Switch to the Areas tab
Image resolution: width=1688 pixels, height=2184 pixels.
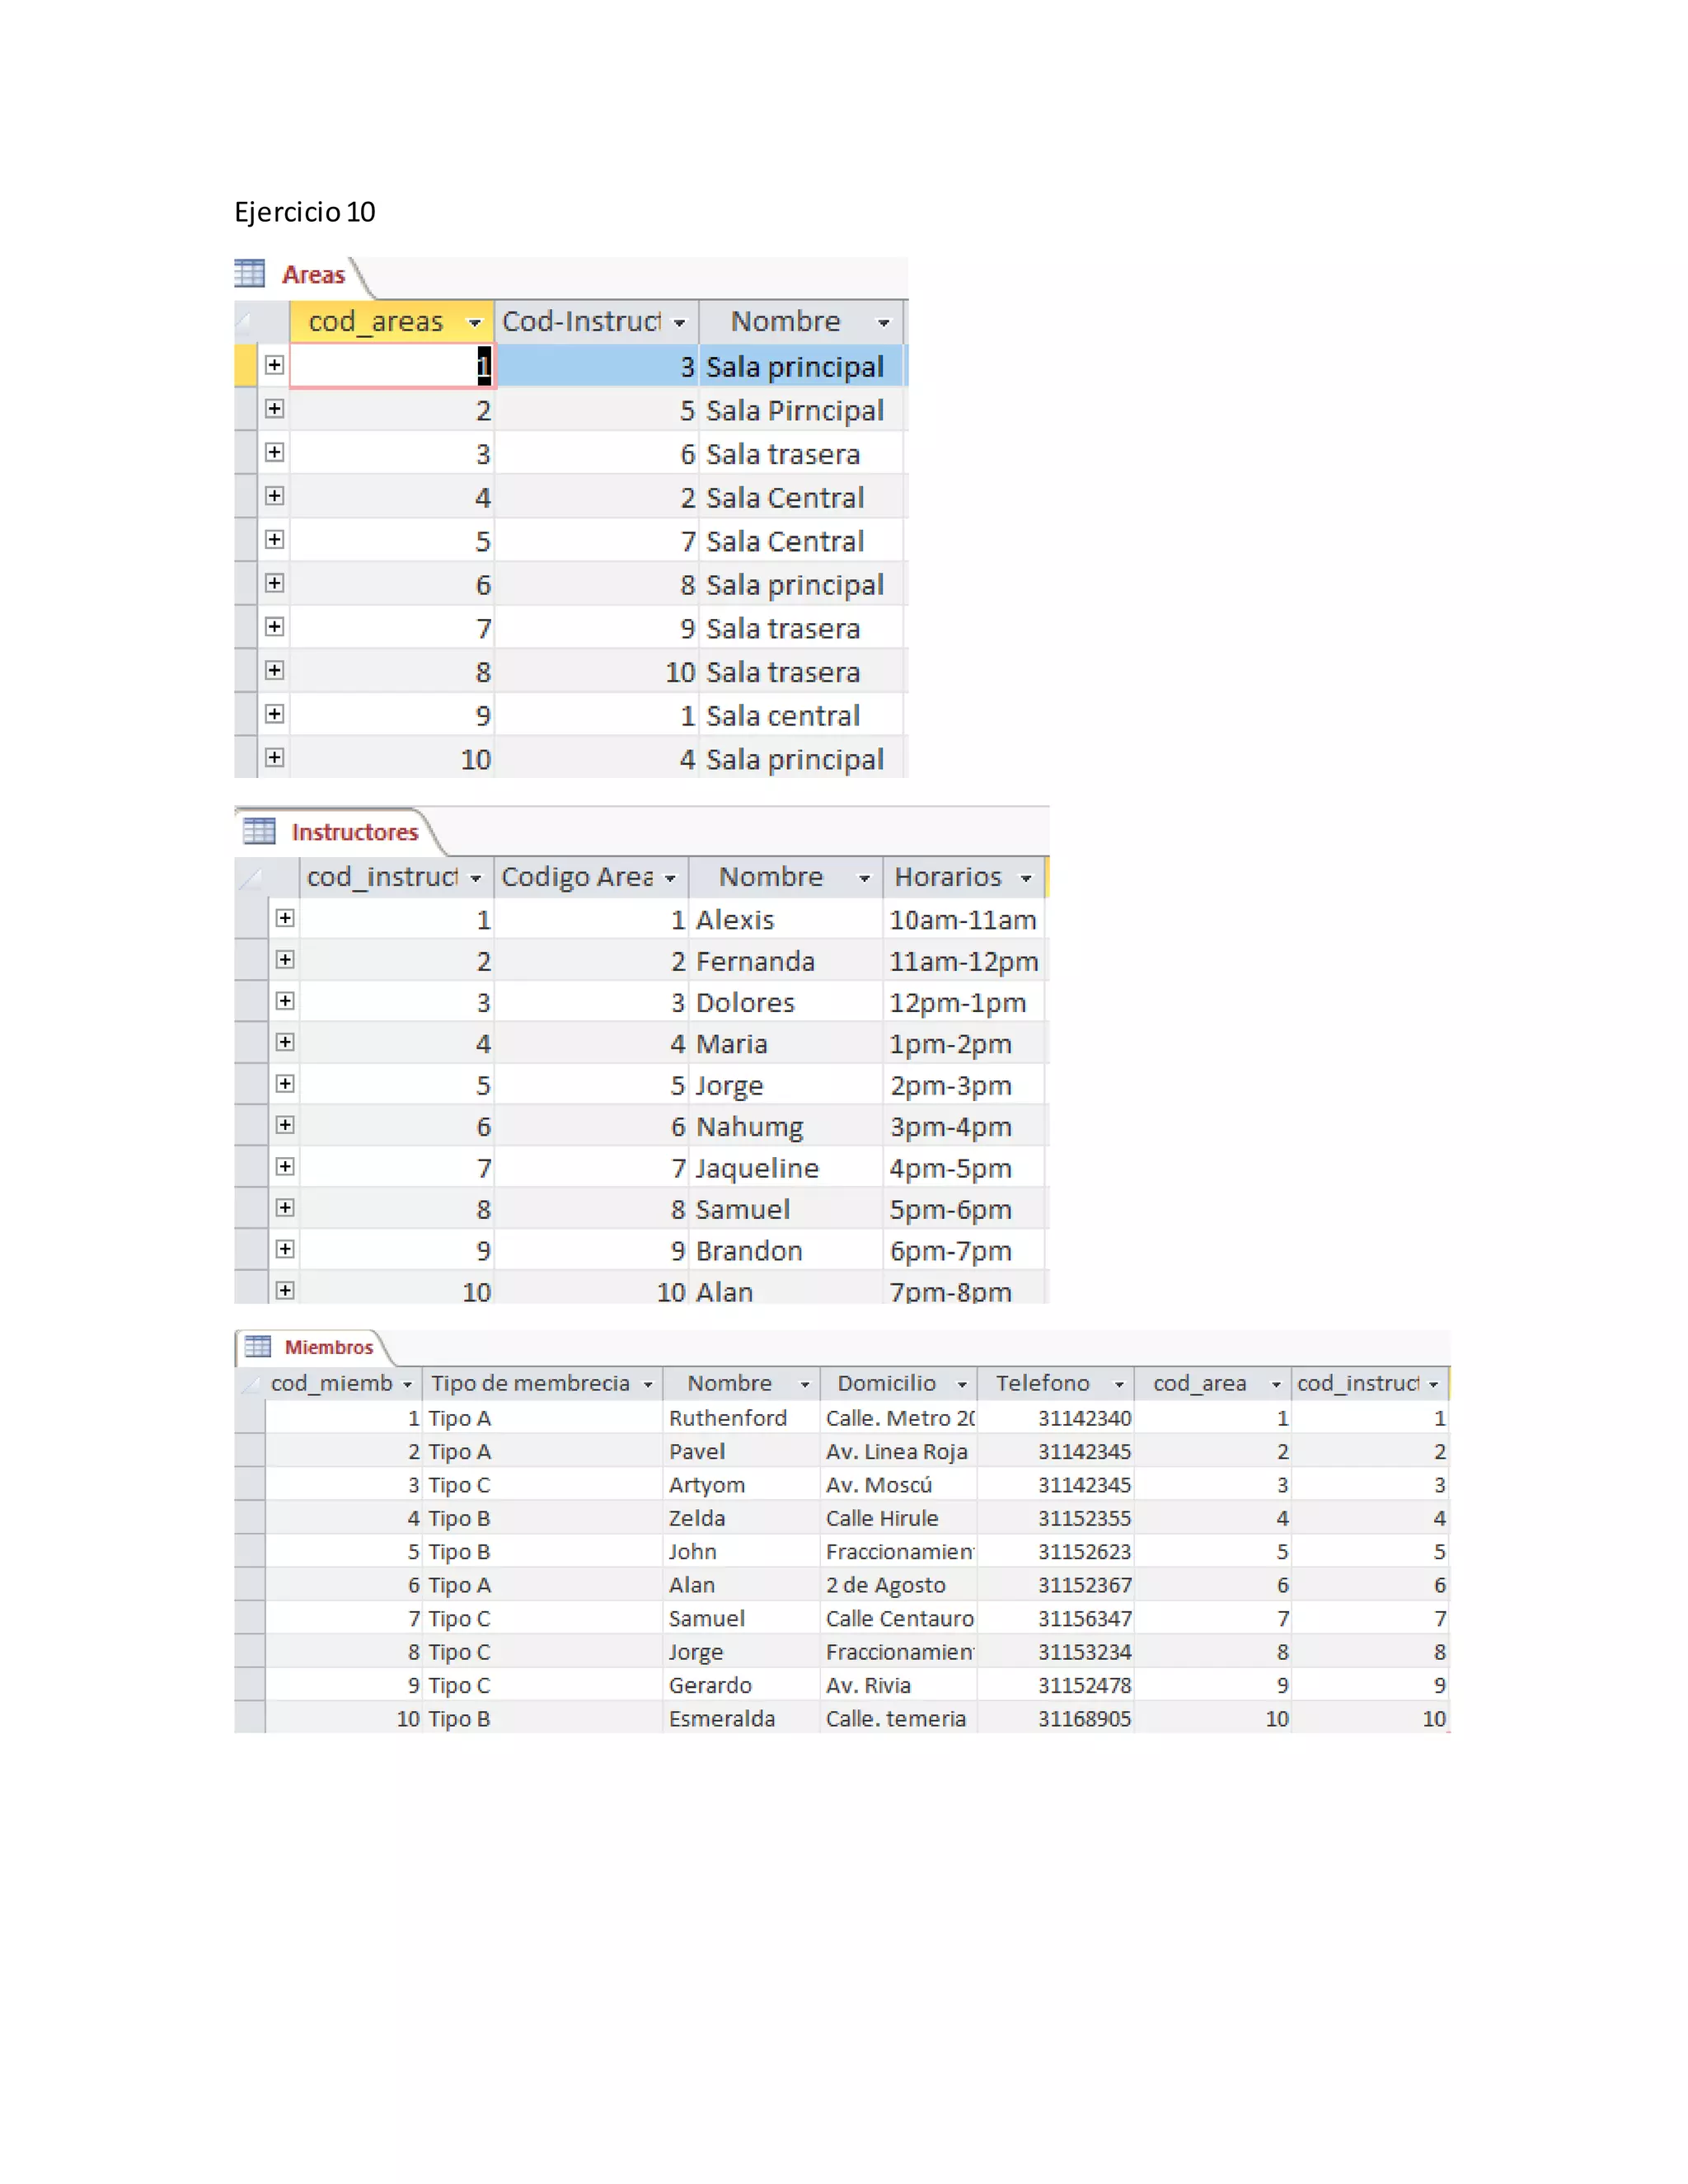pyautogui.click(x=313, y=275)
